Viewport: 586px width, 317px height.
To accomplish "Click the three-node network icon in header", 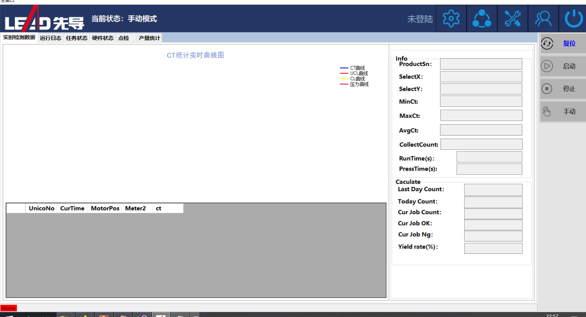I will point(482,19).
